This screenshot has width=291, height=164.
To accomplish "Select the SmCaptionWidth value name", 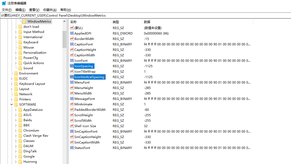I will pyautogui.click(x=87, y=142).
